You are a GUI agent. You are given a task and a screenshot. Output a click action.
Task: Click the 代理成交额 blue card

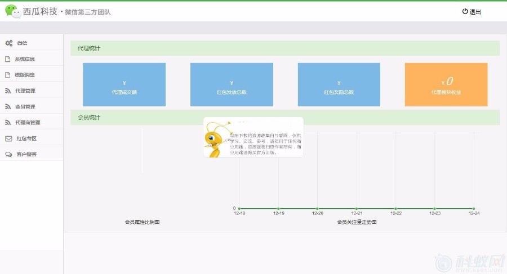click(124, 84)
